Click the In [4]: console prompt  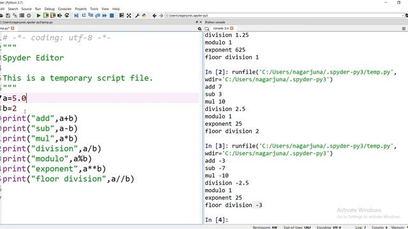[217, 220]
